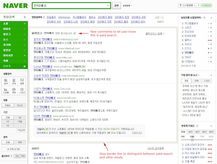Expand the 상세검색 advanced search options
The height and width of the screenshot is (164, 217).
pos(127,6)
